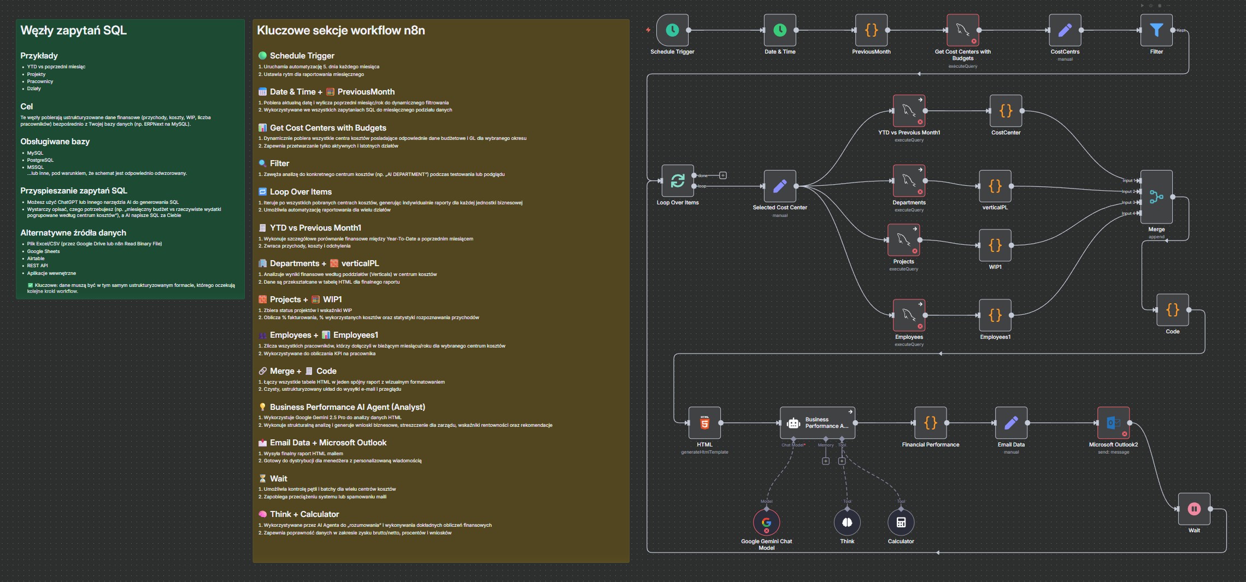
Task: Click 'Get Cost Centers with Budgets' note heading
Action: tap(328, 128)
